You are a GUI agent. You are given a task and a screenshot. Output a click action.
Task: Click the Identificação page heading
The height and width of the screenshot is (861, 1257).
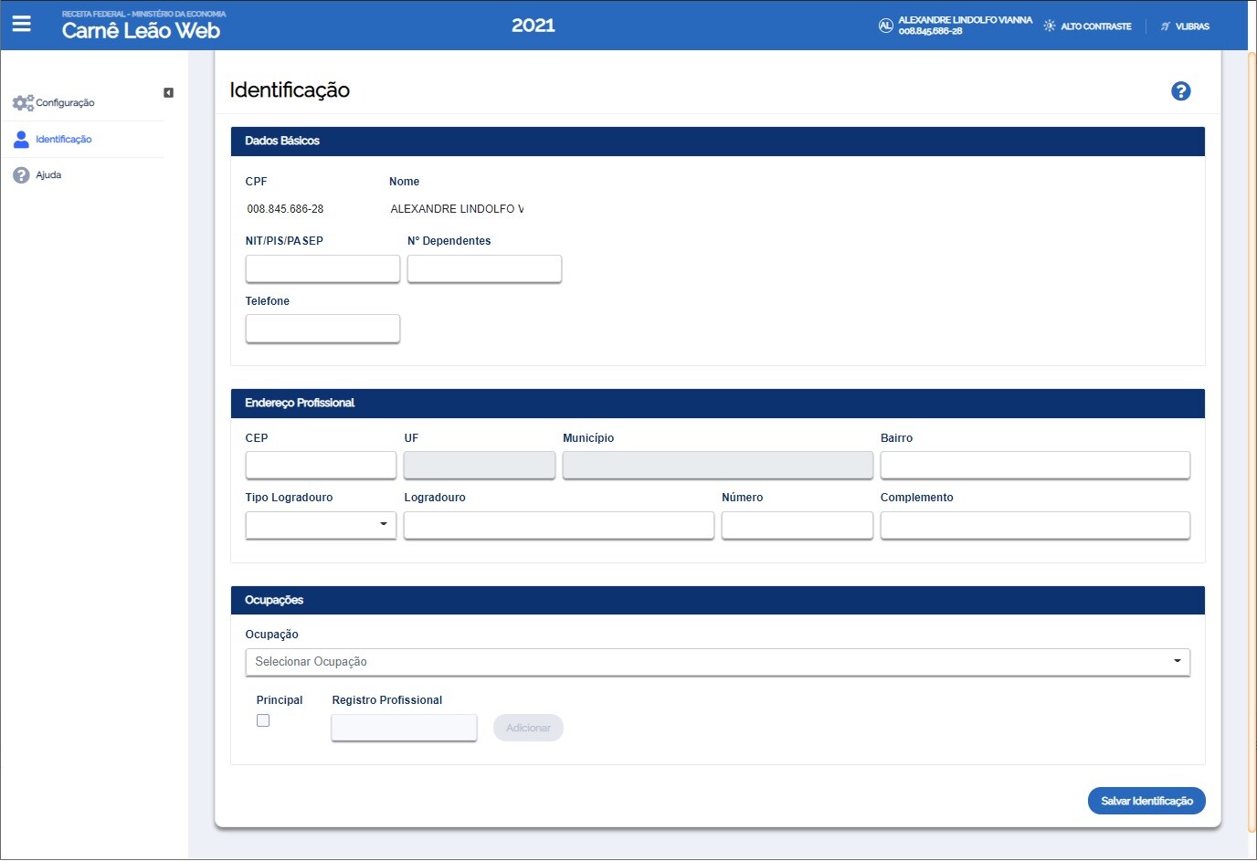pyautogui.click(x=290, y=89)
